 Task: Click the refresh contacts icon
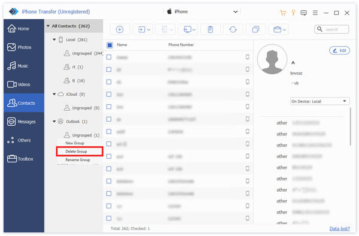coord(233,29)
